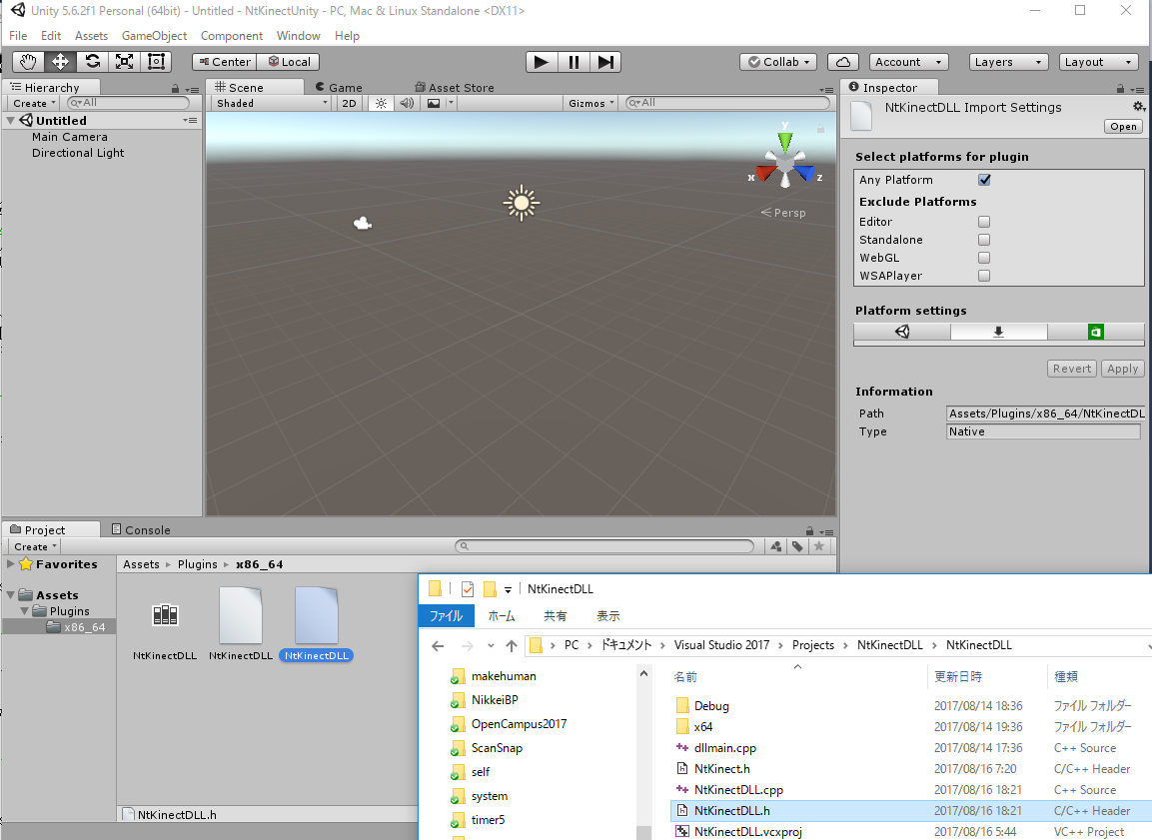Select the Move tool
This screenshot has width=1152, height=840.
(x=60, y=61)
